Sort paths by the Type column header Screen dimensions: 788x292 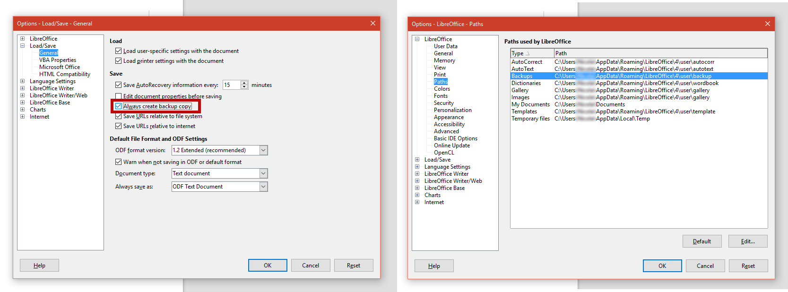click(x=532, y=53)
